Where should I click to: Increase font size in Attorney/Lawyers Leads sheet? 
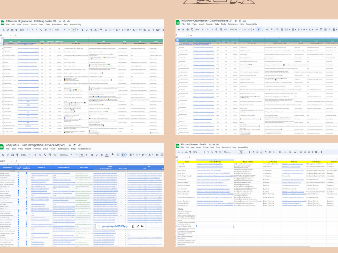tap(245, 152)
